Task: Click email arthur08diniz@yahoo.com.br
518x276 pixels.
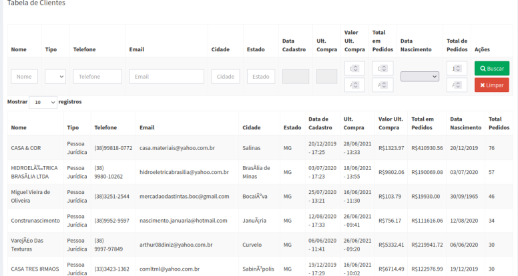Action: (x=176, y=245)
